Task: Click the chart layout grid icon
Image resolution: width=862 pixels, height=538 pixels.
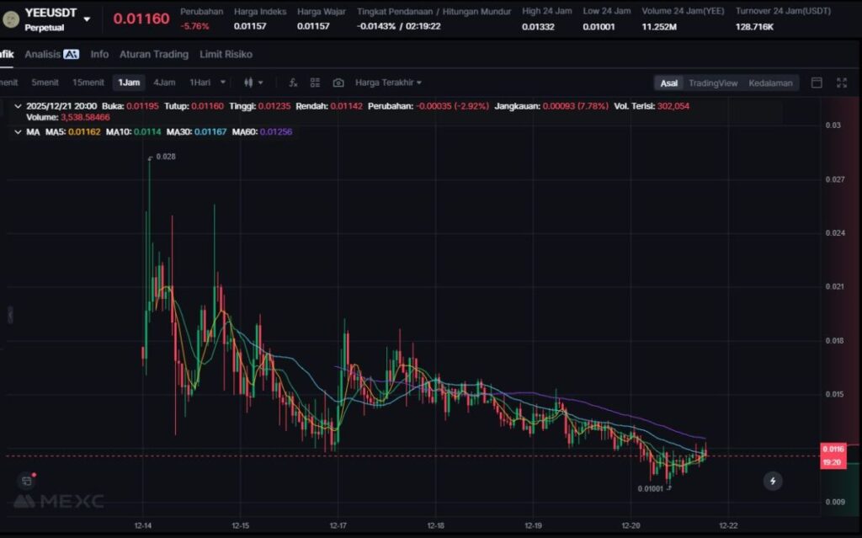Action: (315, 83)
